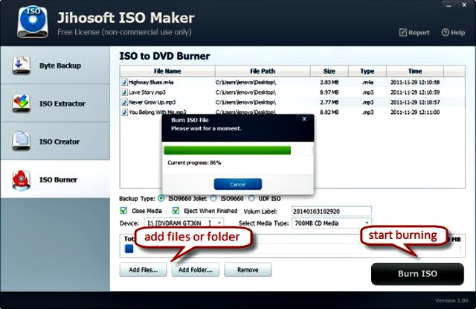The height and width of the screenshot is (309, 476).
Task: Click the Volum Label input field
Action: [332, 211]
